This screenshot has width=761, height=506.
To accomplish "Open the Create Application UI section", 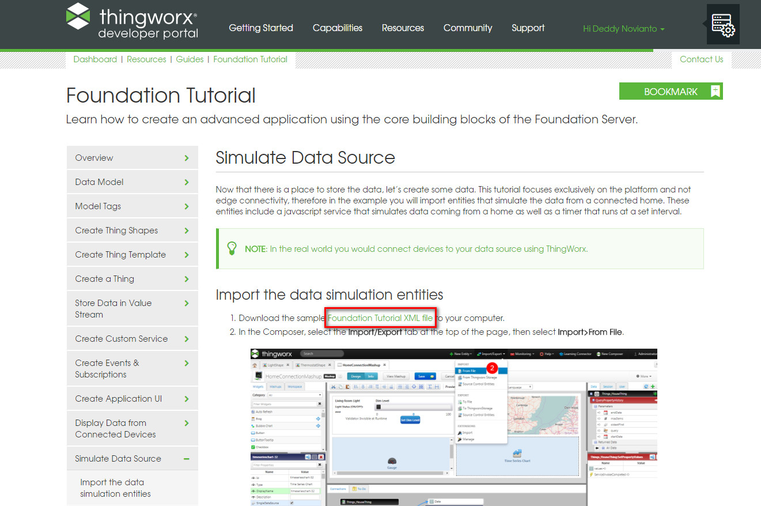I will point(132,399).
